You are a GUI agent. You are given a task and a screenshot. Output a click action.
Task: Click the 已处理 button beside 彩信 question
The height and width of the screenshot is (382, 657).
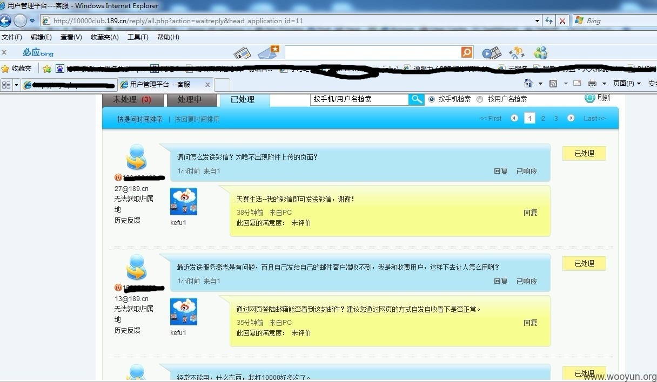(584, 153)
